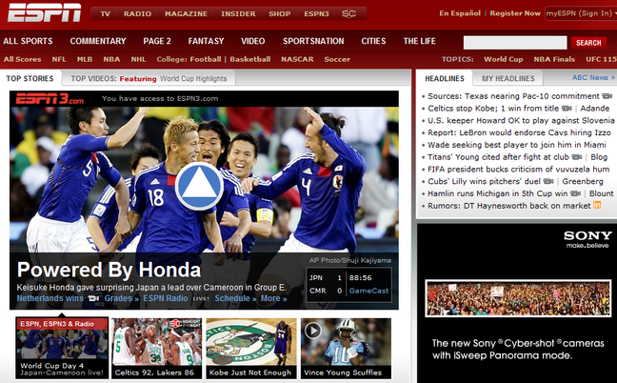Open the GameCast link in score box
Screen dimensions: 617x383
click(x=368, y=291)
